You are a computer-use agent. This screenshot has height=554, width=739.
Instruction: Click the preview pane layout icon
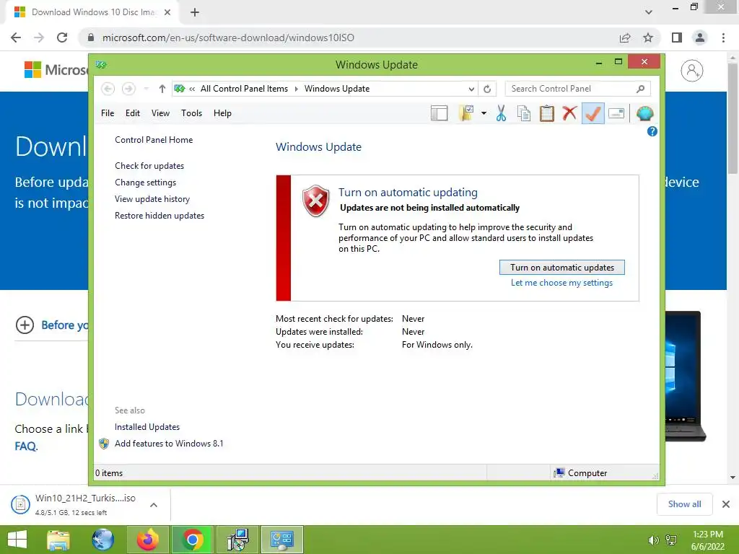[440, 113]
